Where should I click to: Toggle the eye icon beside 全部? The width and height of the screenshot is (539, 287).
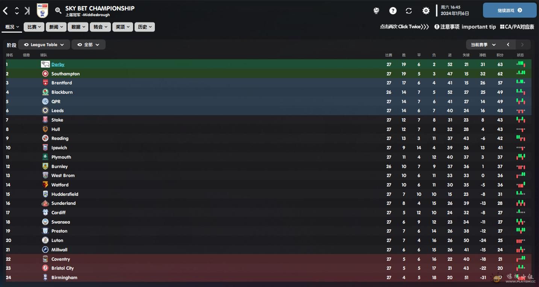click(80, 45)
